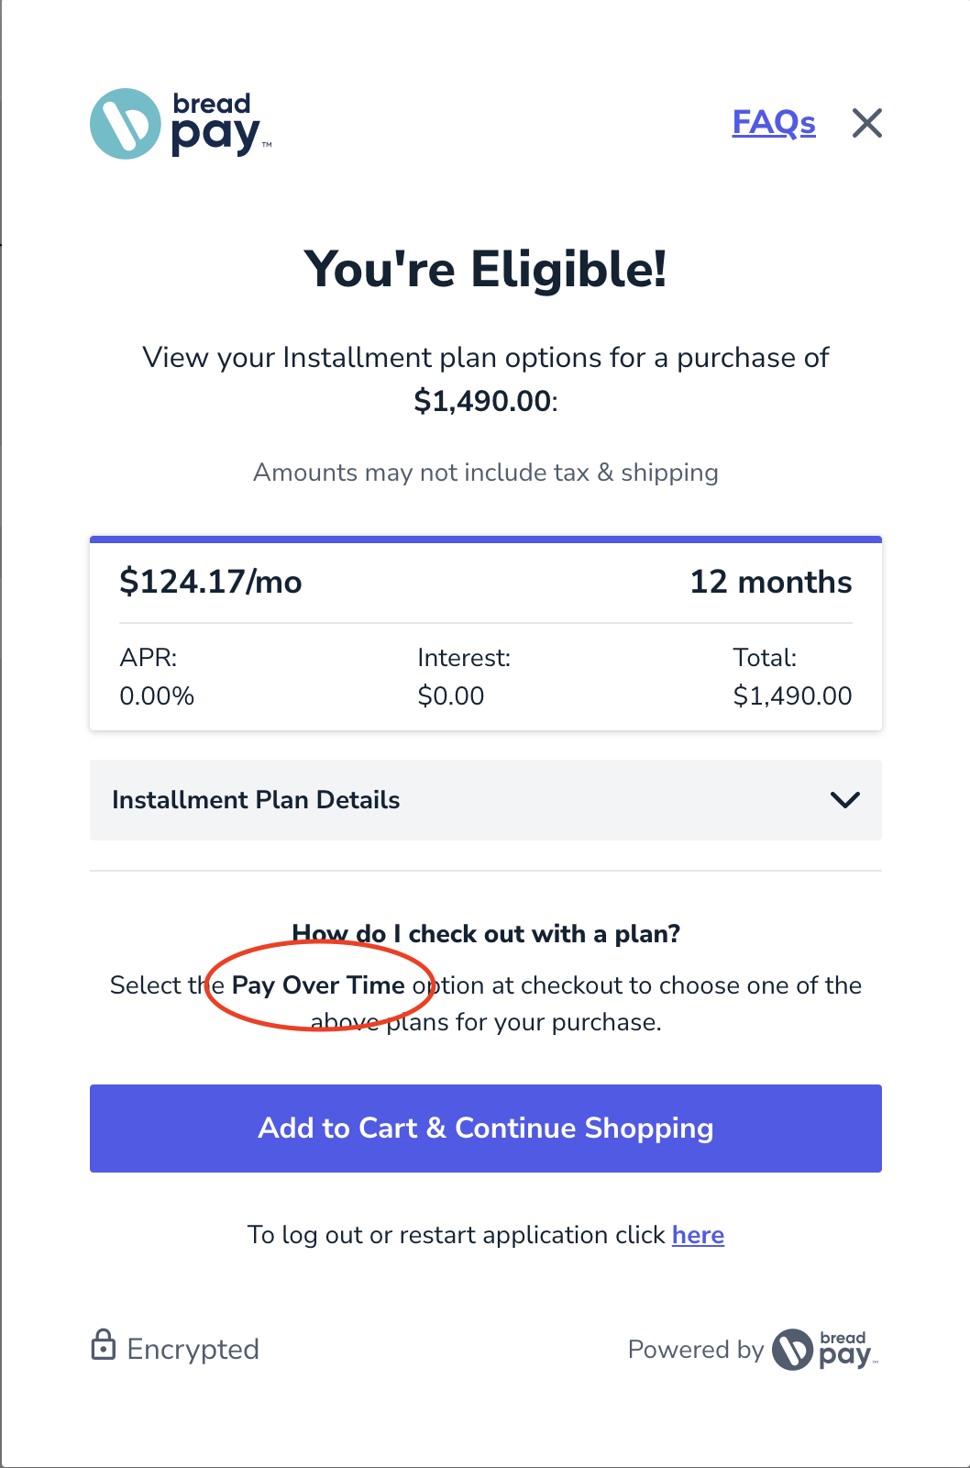Choose the $124.17/mo payment option
This screenshot has width=970, height=1468.
[209, 582]
